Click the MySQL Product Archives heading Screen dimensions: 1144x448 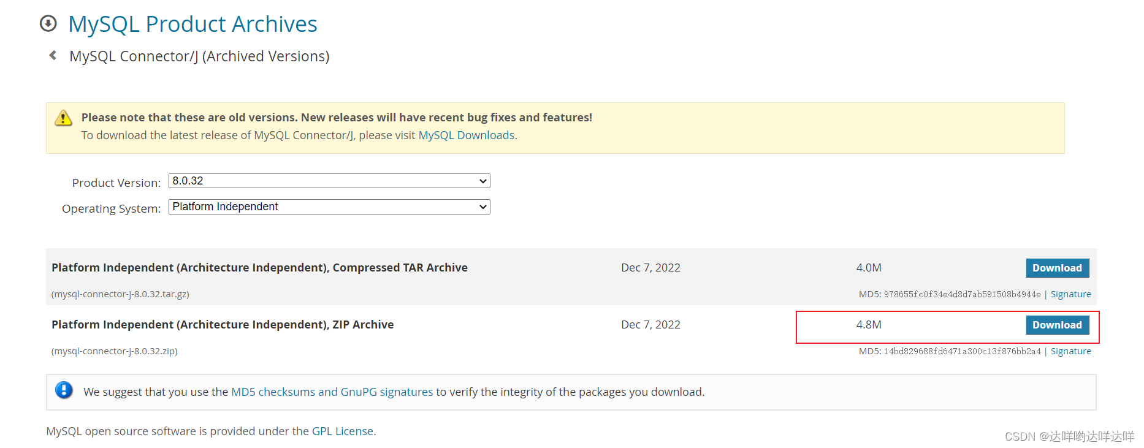193,24
